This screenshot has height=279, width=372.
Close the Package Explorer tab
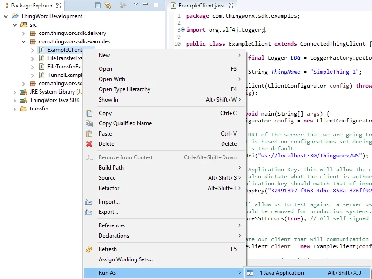(x=59, y=6)
